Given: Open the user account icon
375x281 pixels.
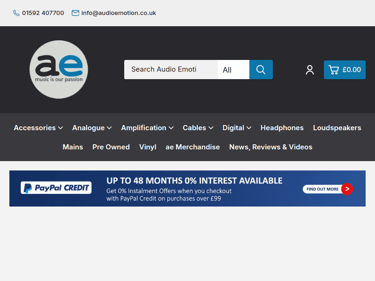Looking at the screenshot, I should point(310,70).
